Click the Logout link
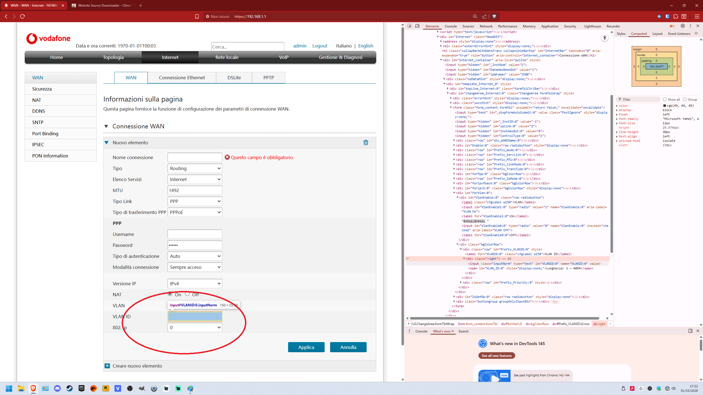The height and width of the screenshot is (395, 703). coord(320,46)
